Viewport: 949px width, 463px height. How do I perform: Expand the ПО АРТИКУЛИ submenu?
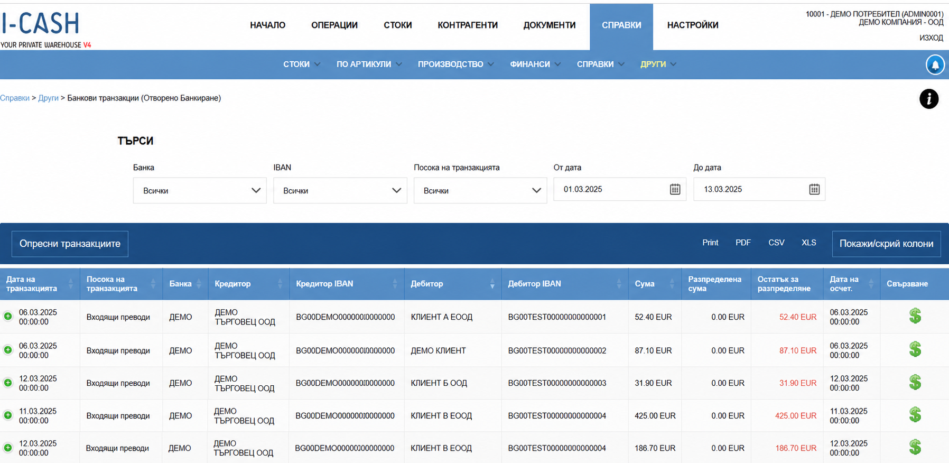click(369, 64)
